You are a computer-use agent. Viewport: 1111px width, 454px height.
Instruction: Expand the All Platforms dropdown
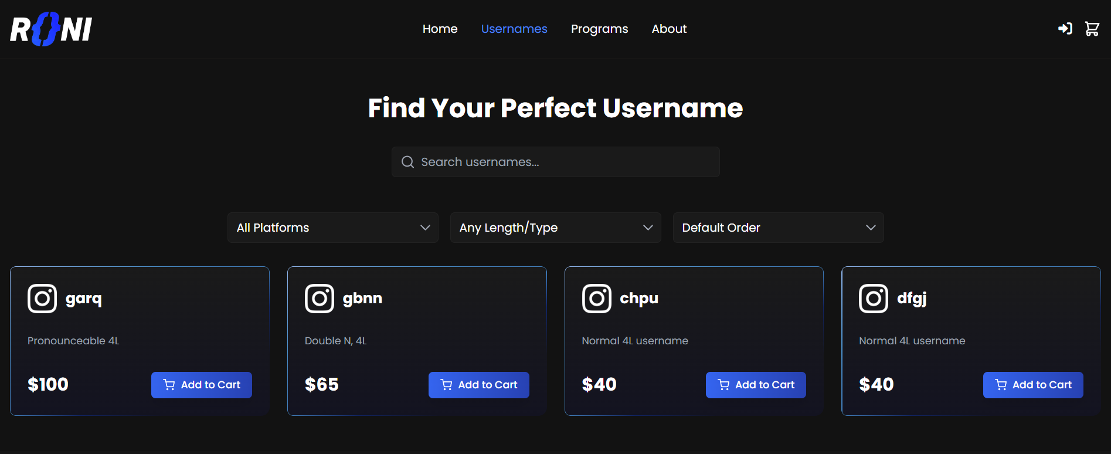(332, 228)
